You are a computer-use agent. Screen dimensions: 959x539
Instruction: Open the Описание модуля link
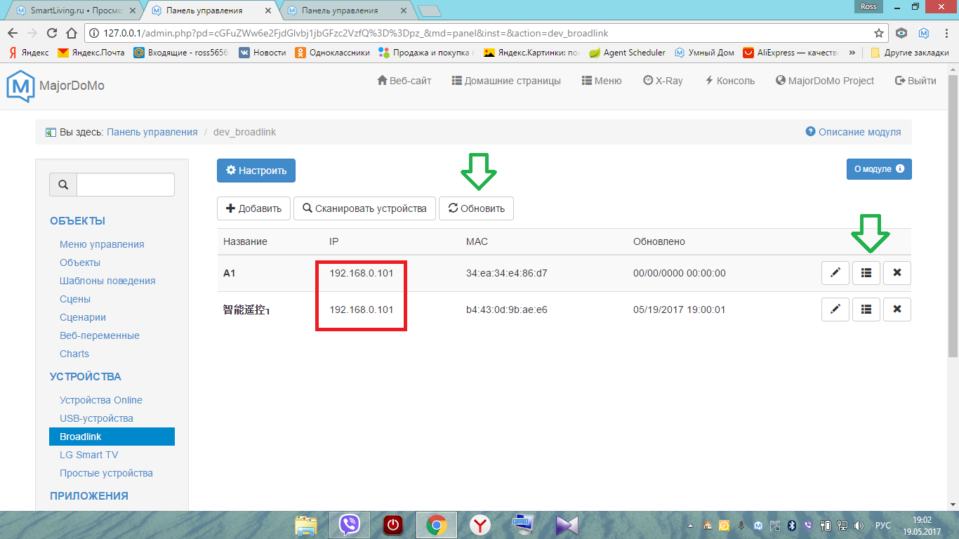[854, 132]
